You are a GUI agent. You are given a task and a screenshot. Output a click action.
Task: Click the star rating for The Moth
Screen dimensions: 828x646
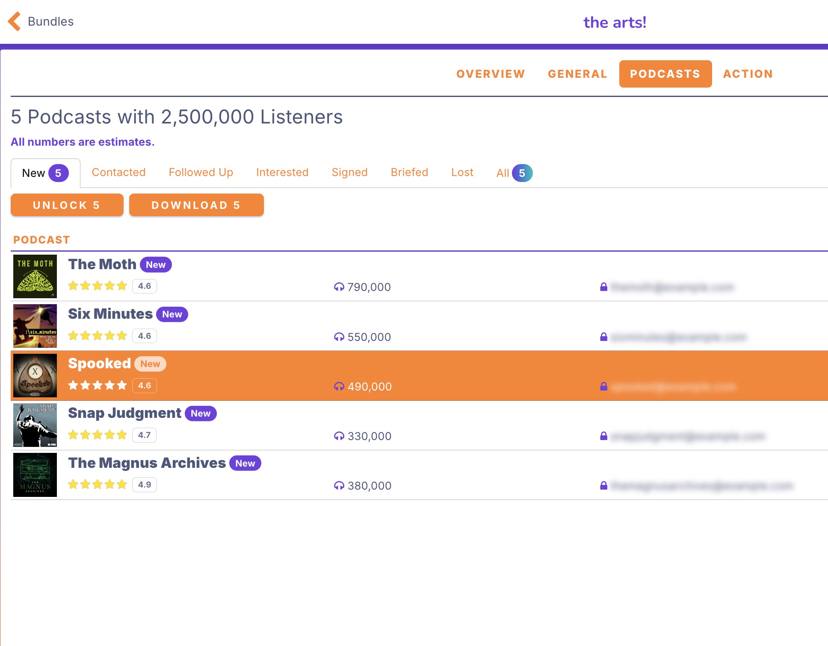coord(98,286)
